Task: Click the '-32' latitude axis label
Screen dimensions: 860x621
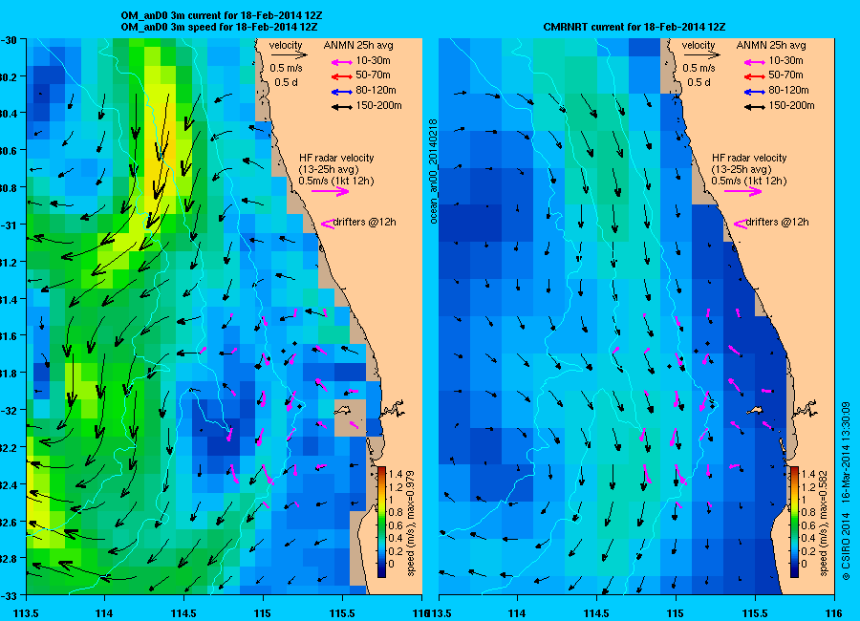Action: click(8, 411)
